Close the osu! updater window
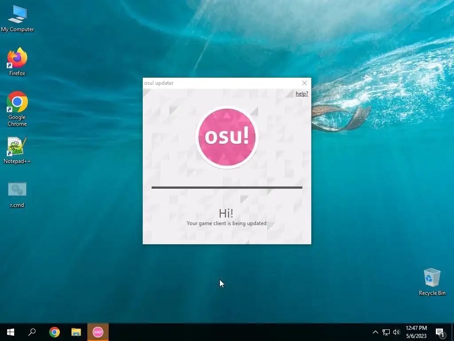The image size is (454, 341). [304, 83]
